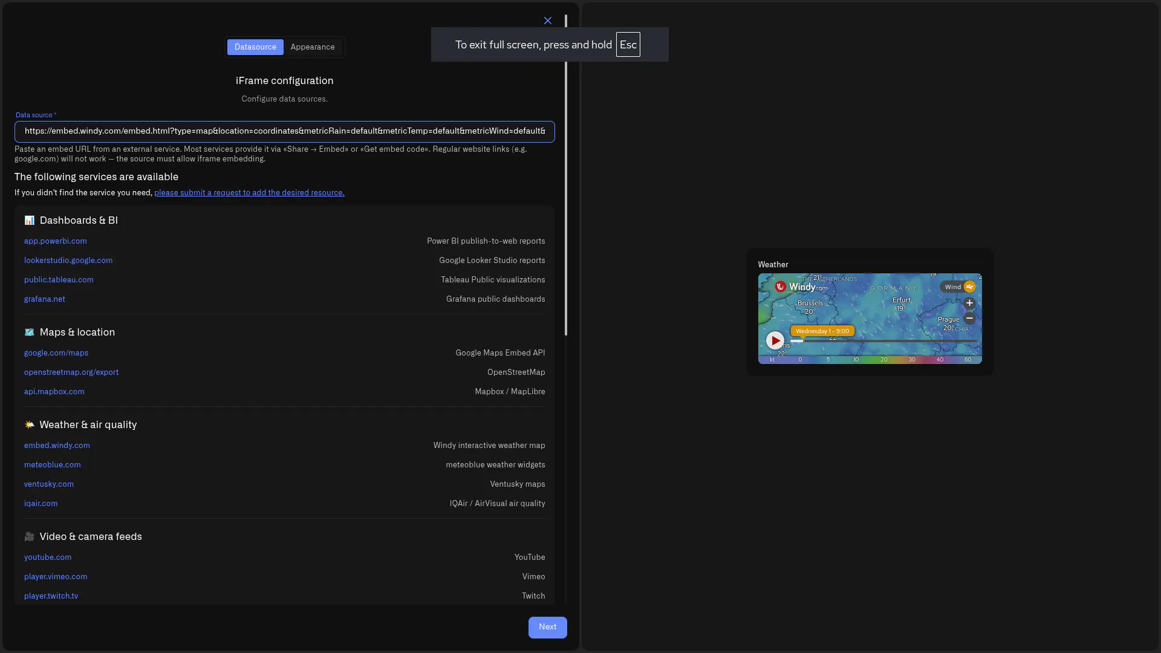This screenshot has height=653, width=1161.
Task: Open the Wind layer selector icon
Action: coord(969,287)
